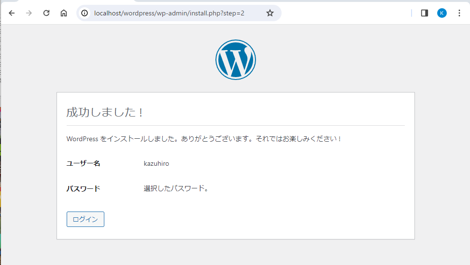
Task: View site information for localhost
Action: [x=85, y=13]
